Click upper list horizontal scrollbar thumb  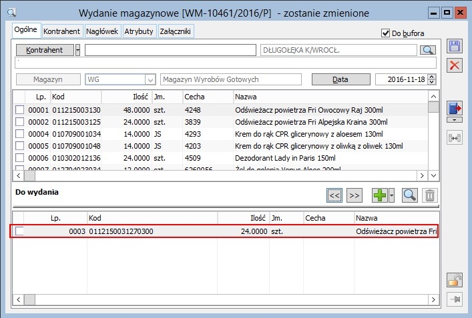29,175
